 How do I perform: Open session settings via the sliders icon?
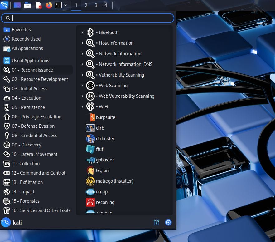pos(156,222)
